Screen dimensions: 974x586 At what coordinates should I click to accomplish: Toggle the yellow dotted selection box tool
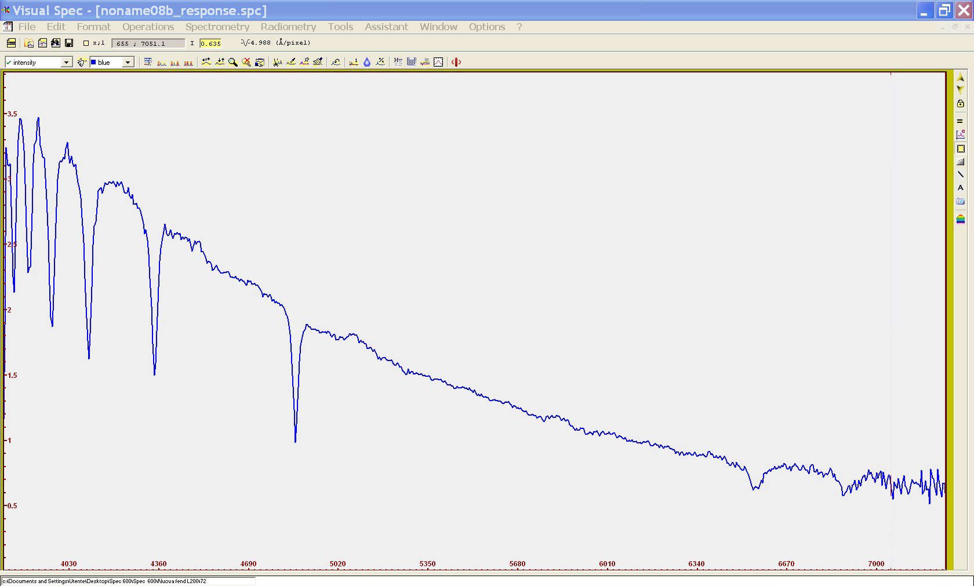[x=960, y=148]
